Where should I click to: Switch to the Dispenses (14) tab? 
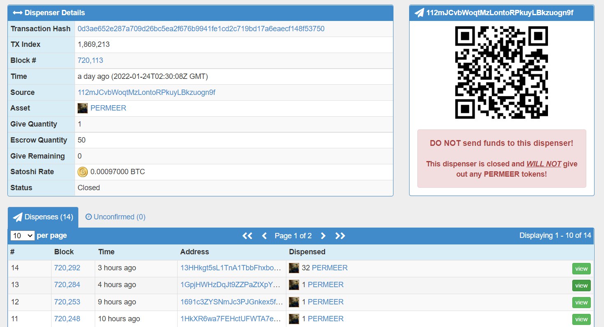point(43,217)
